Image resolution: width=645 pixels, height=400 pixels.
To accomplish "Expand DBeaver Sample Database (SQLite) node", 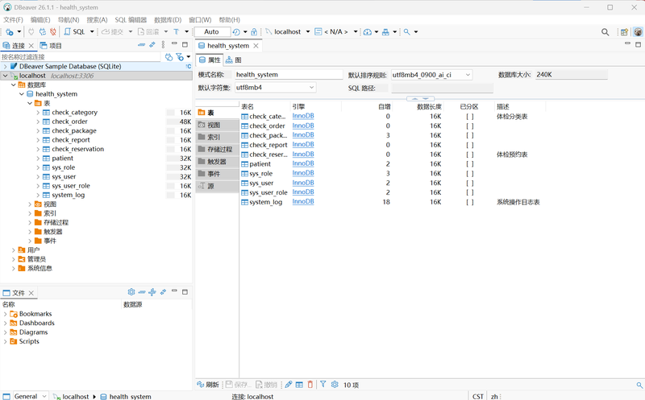I will click(5, 66).
